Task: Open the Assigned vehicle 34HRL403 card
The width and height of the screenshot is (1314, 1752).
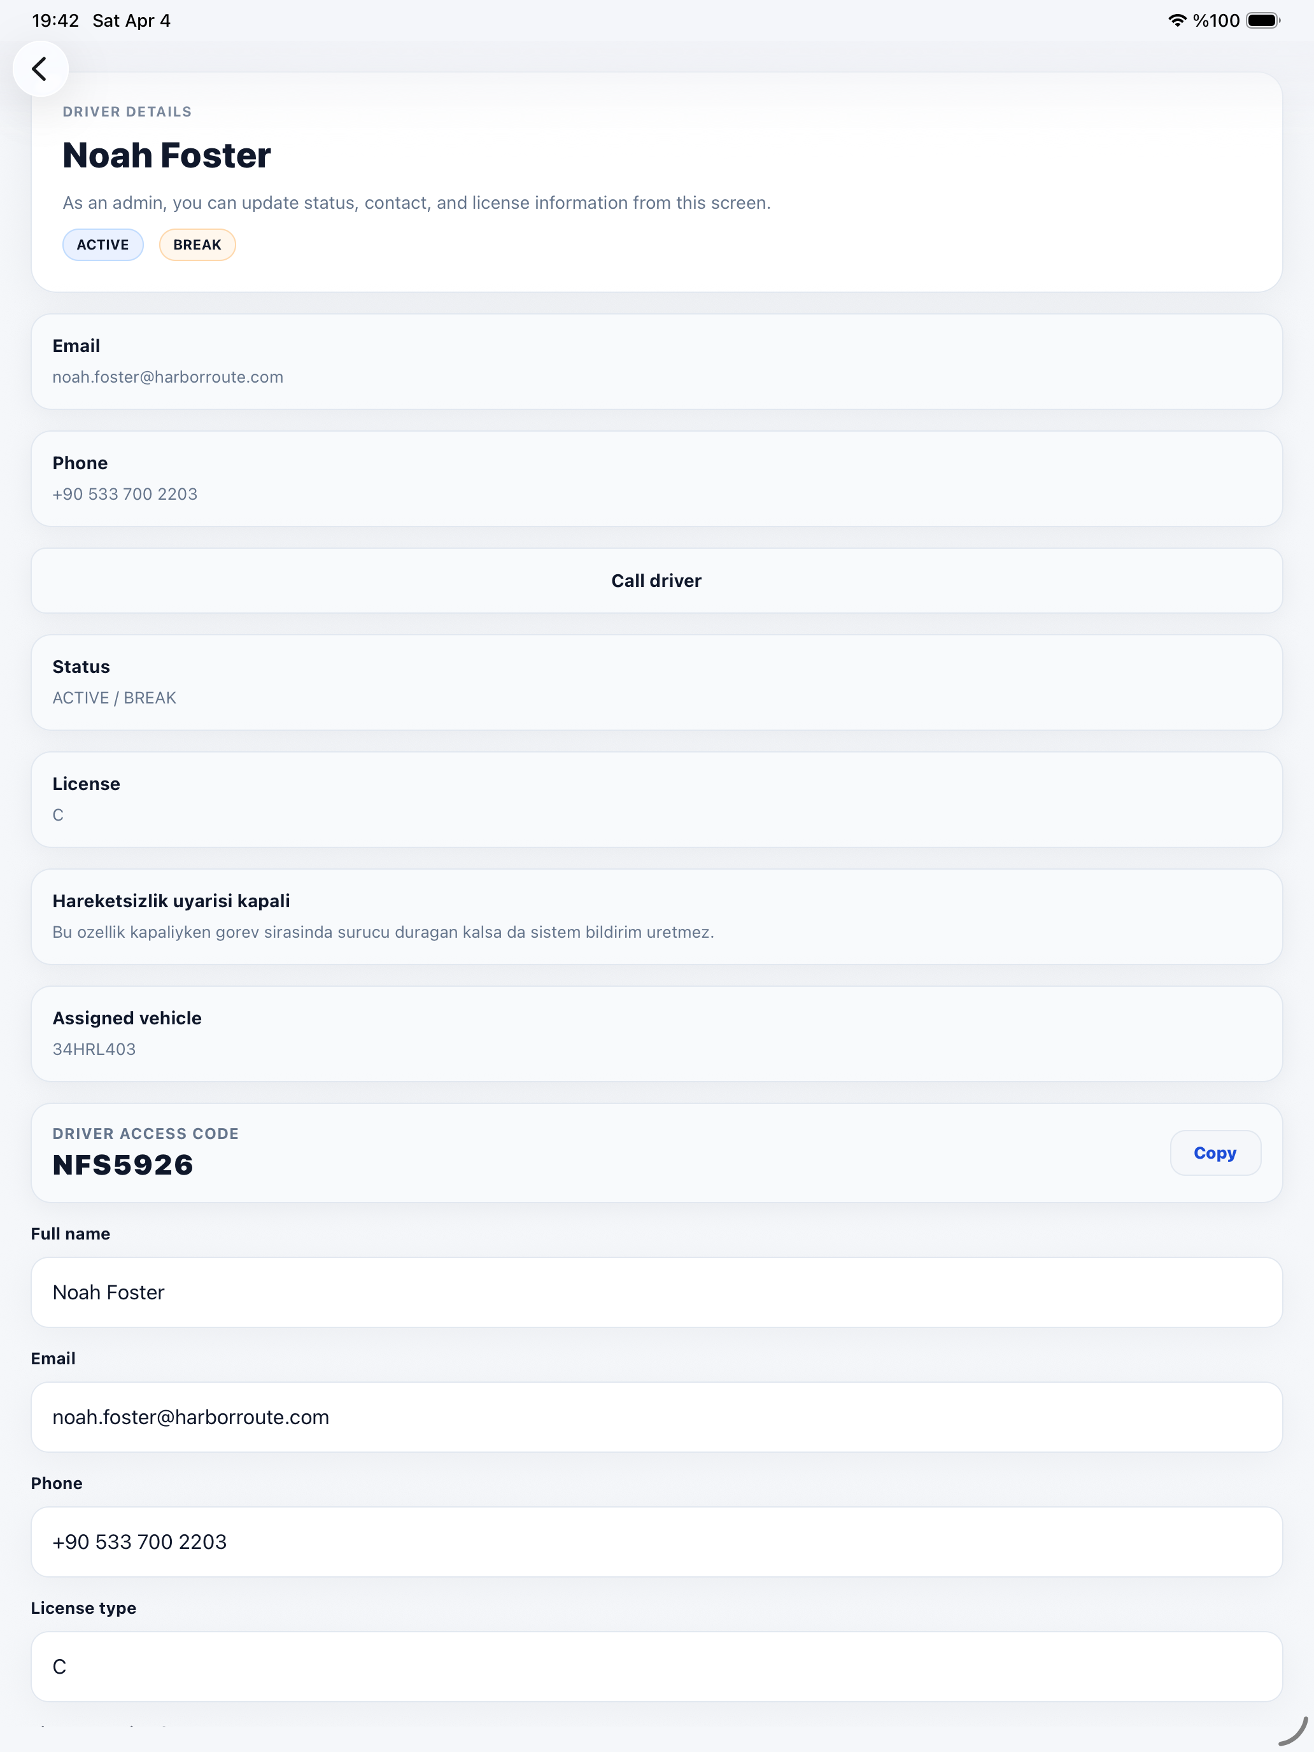Action: pyautogui.click(x=656, y=1035)
